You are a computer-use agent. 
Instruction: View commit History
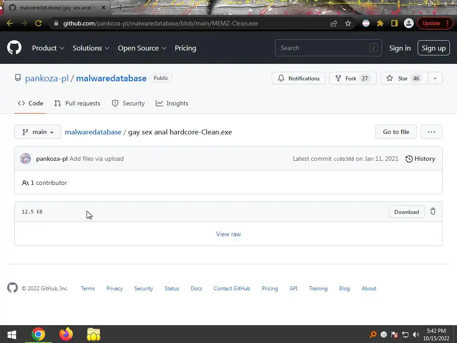tap(420, 159)
